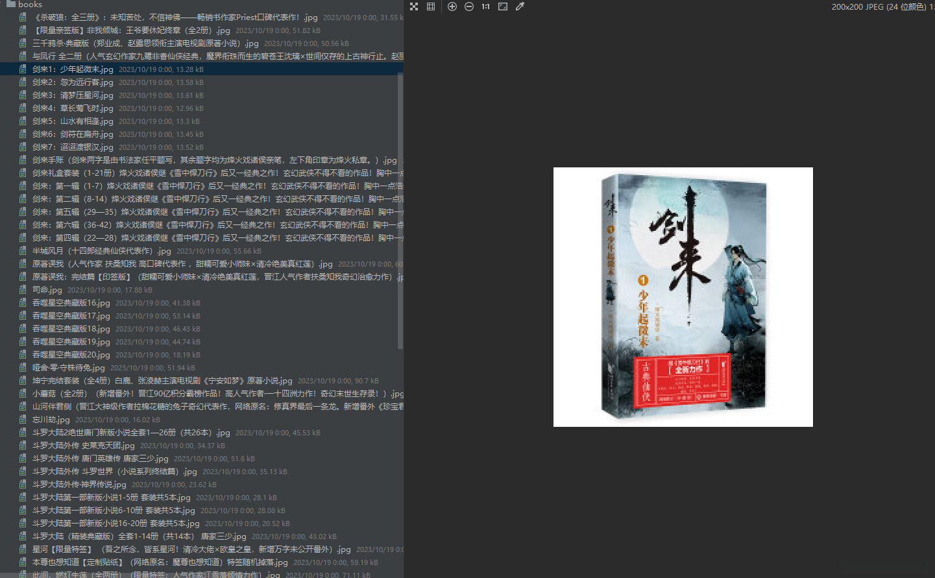The image size is (935, 578).
Task: Click the file icon beside 剑来6：剑符在扁舟.jpg
Action: [x=23, y=134]
